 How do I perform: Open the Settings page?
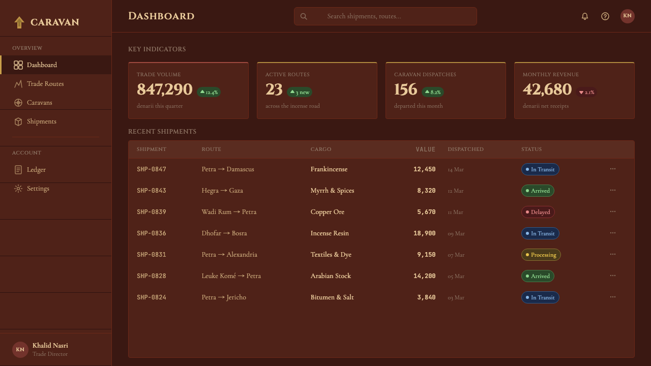point(56,189)
